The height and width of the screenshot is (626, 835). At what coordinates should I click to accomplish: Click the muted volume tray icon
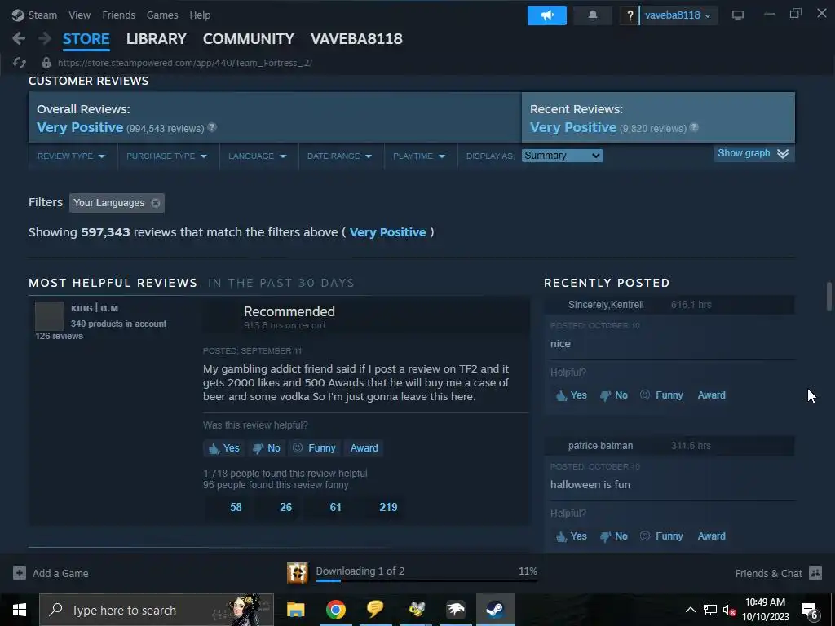click(730, 610)
